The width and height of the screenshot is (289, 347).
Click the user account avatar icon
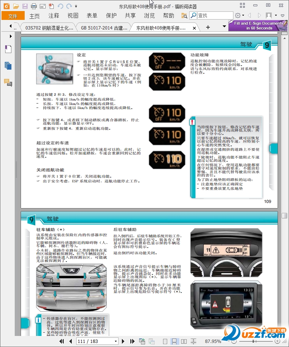coord(269,15)
